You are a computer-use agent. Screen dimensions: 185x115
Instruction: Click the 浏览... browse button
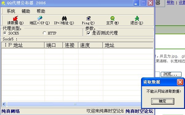tap(171, 74)
